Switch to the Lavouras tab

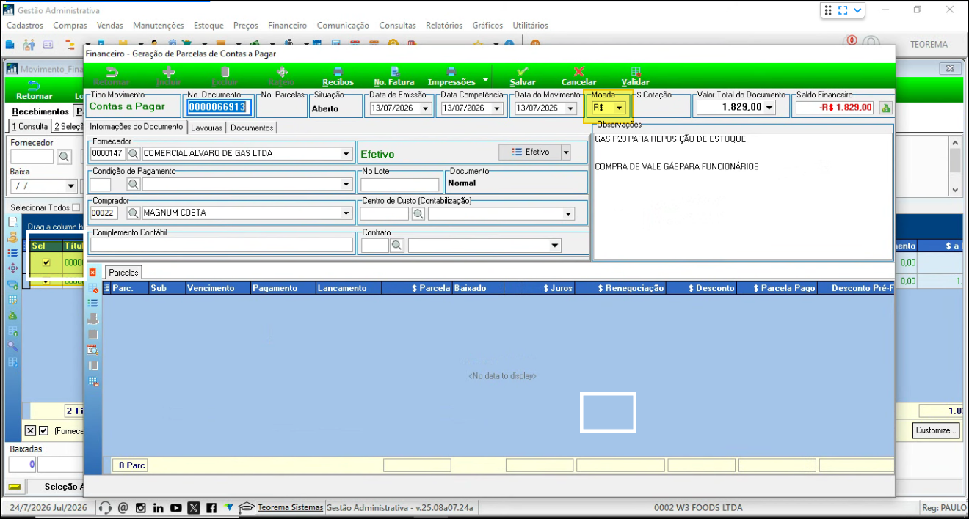pyautogui.click(x=207, y=128)
